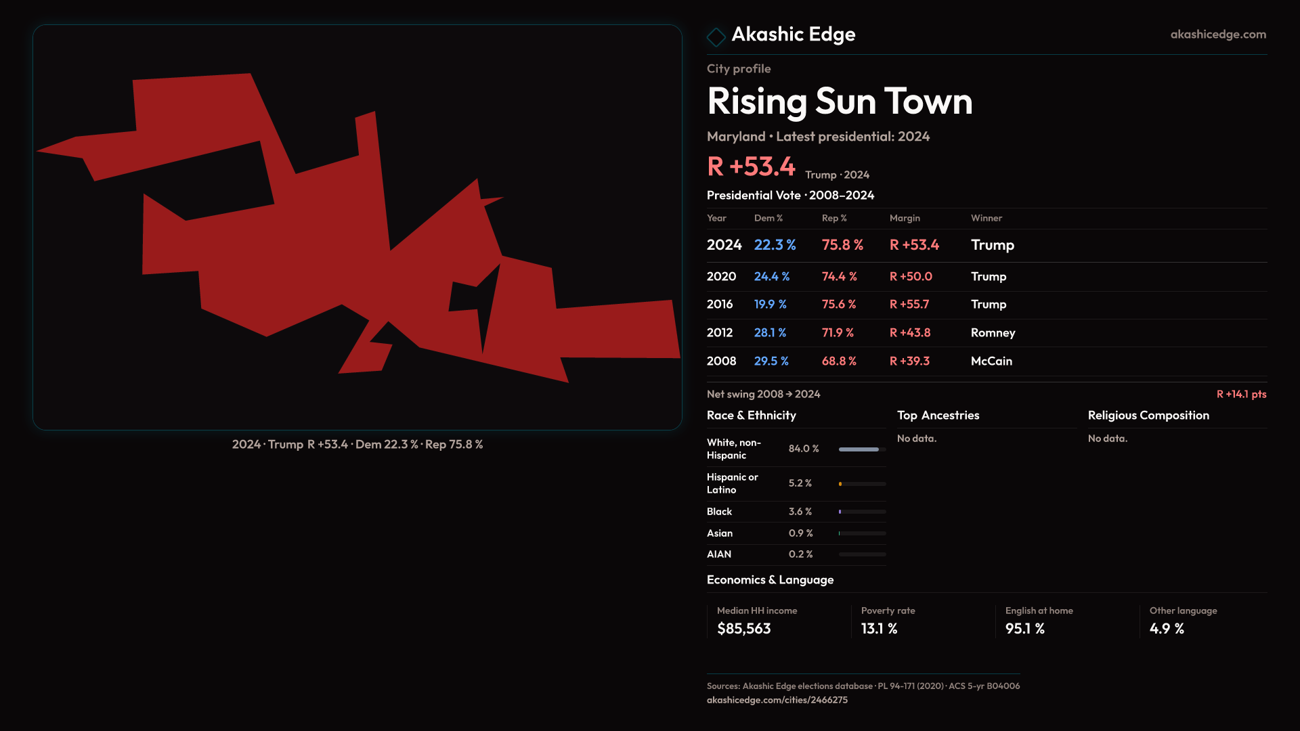Select the 2024 presidential vote row

[x=986, y=245]
